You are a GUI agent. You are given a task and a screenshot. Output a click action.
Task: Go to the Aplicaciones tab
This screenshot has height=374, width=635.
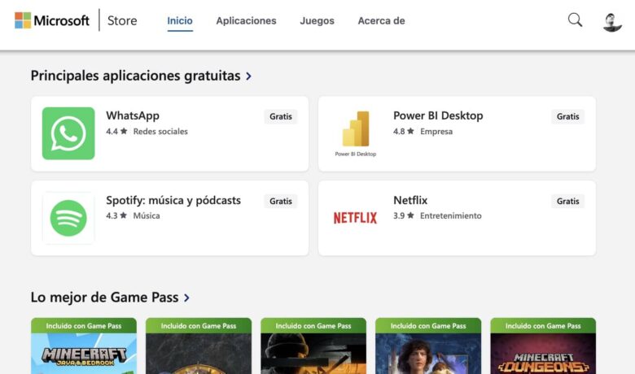coord(246,20)
